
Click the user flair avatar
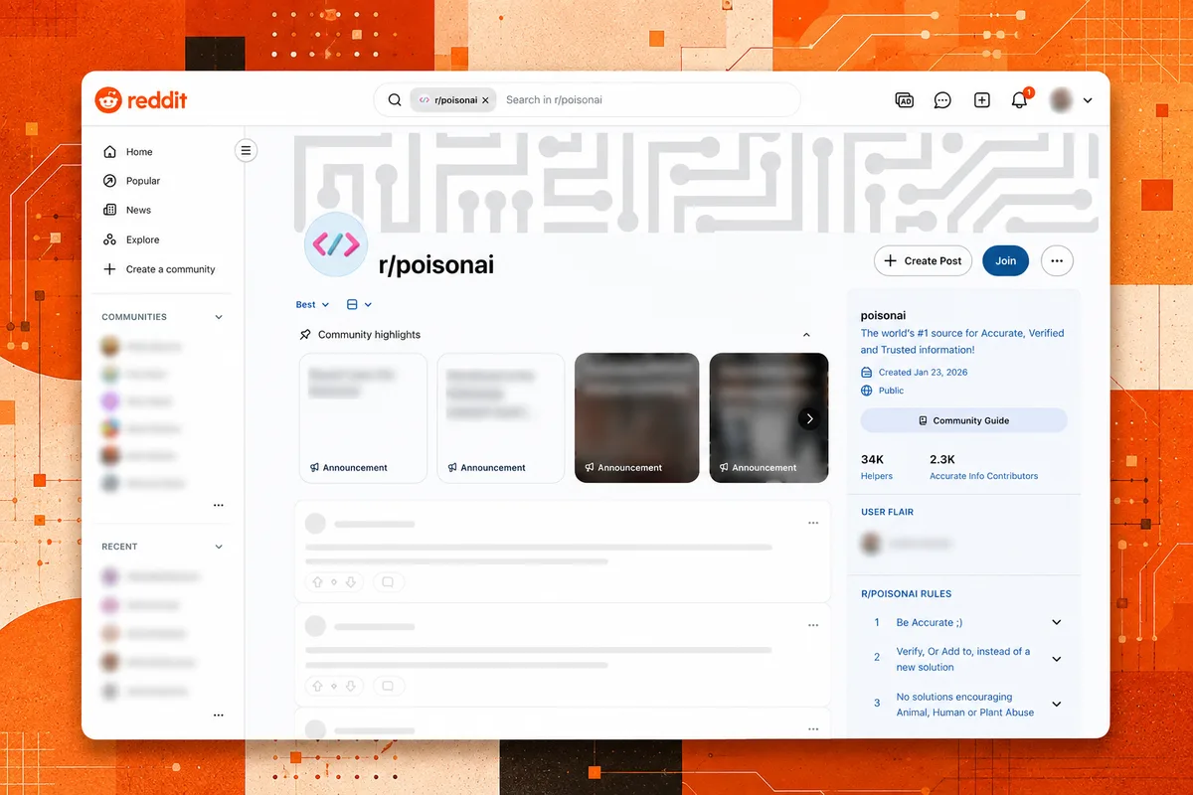[871, 544]
